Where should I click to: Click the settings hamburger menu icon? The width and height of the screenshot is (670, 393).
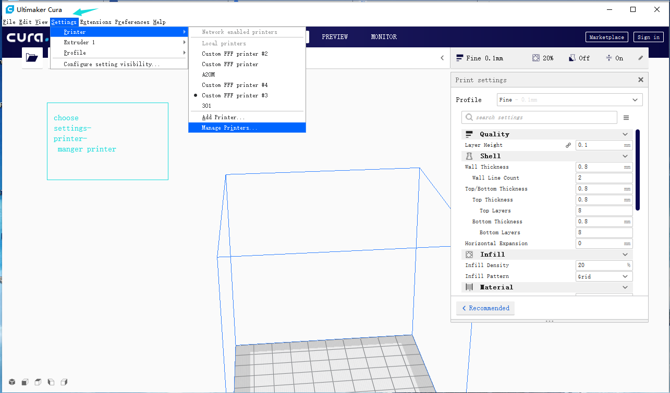point(626,118)
